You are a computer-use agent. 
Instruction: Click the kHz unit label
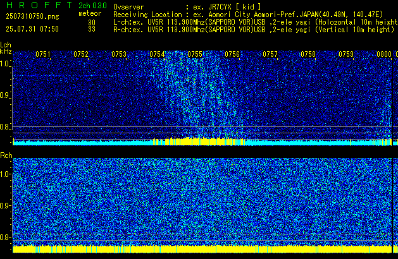click(x=6, y=51)
